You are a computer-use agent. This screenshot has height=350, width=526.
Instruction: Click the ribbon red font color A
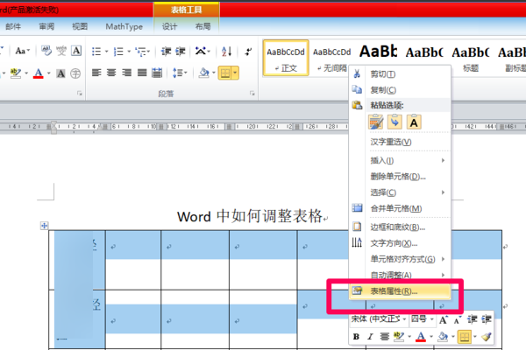[x=39, y=73]
